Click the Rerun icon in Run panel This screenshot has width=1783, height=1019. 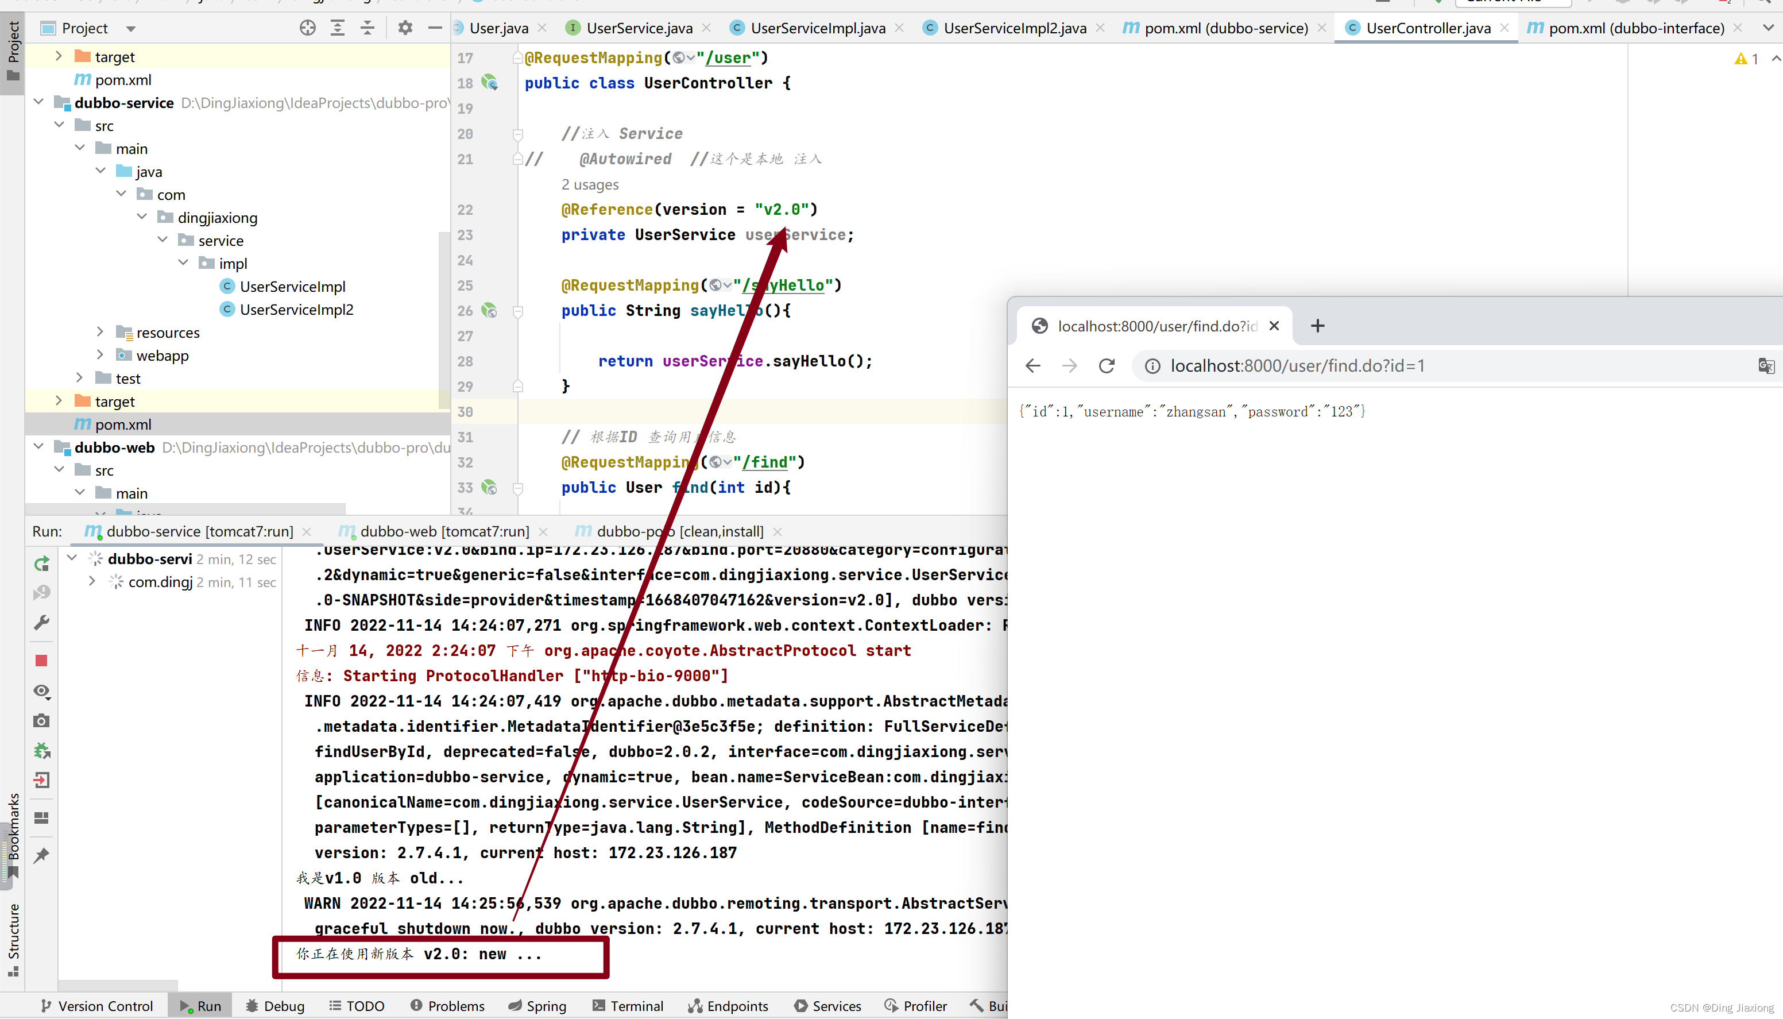coord(41,563)
